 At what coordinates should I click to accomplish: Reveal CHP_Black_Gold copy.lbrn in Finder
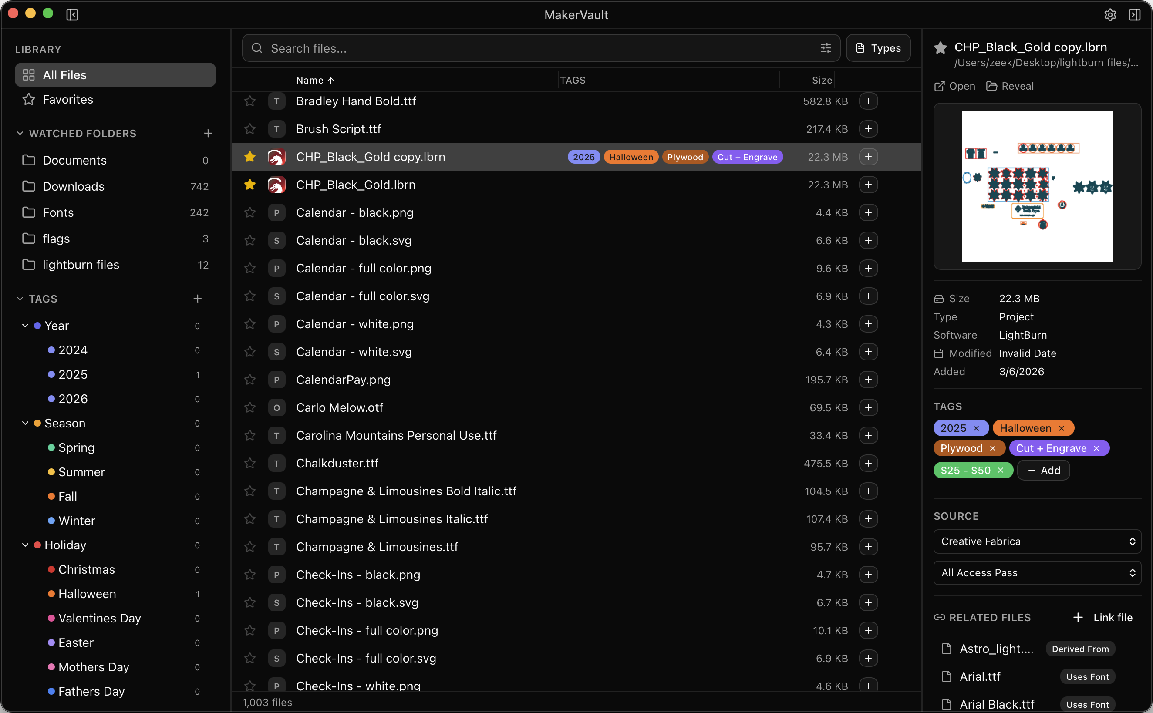[x=1010, y=86]
